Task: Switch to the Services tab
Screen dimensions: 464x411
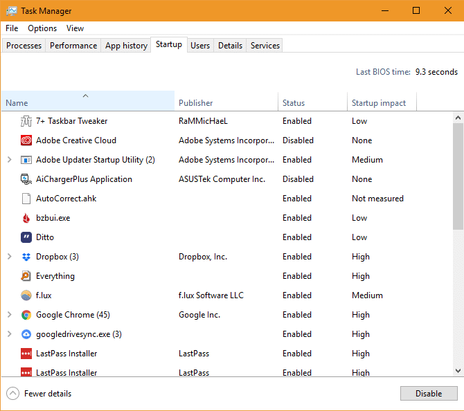Action: [x=265, y=46]
